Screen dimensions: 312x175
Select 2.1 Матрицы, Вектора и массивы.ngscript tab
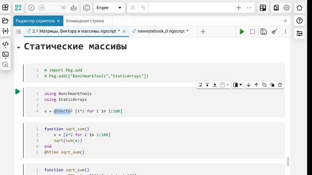click(74, 31)
